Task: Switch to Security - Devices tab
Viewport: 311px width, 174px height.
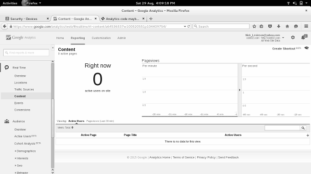Action: click(24, 19)
